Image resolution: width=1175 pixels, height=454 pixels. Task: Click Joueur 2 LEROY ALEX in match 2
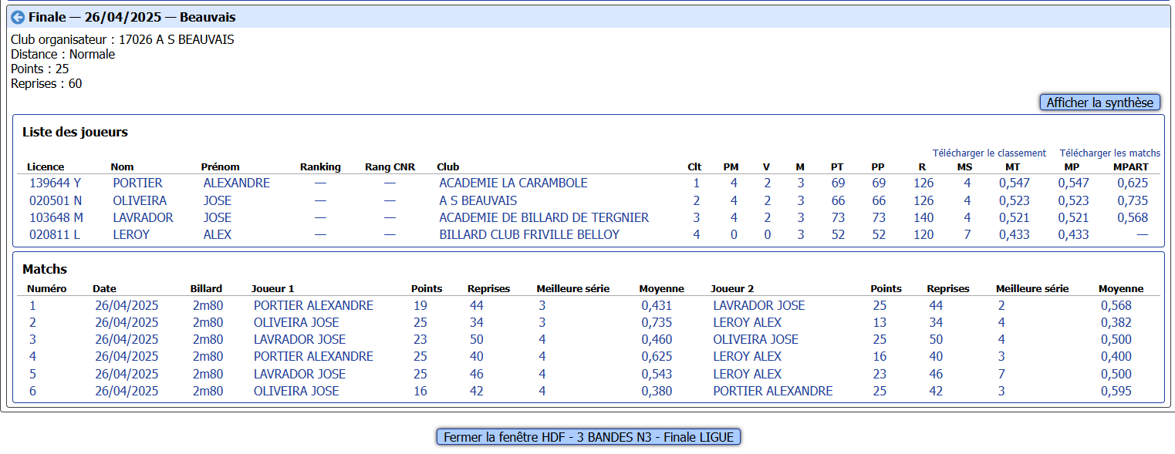click(747, 322)
